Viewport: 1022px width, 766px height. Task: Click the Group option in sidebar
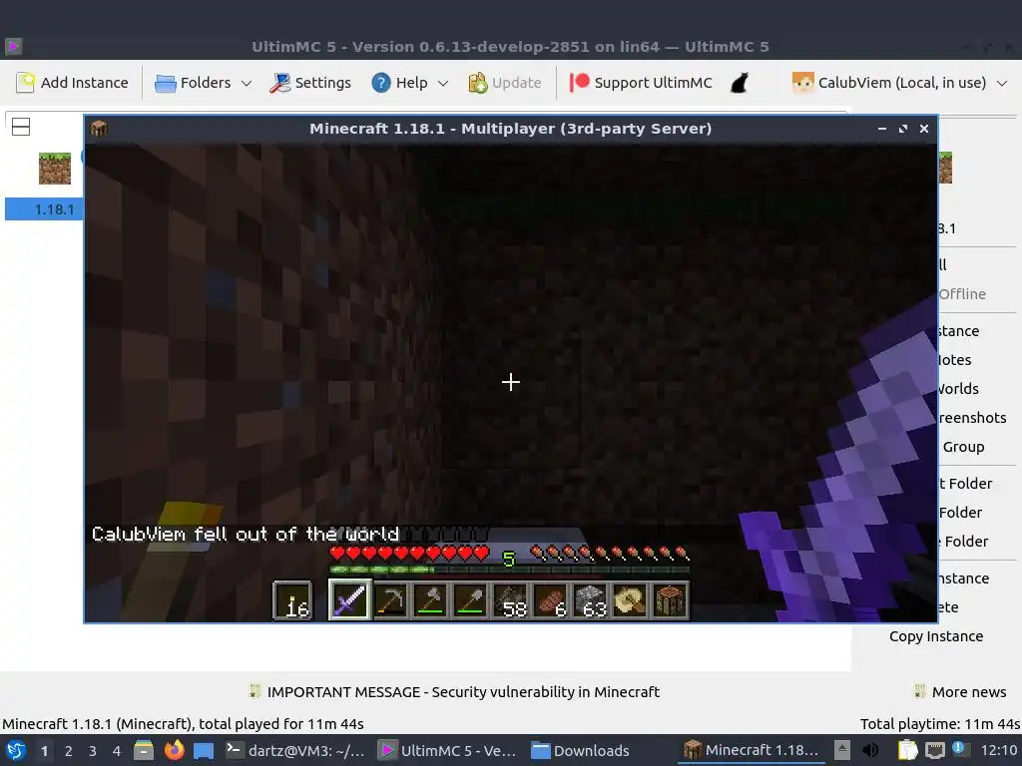pos(963,447)
